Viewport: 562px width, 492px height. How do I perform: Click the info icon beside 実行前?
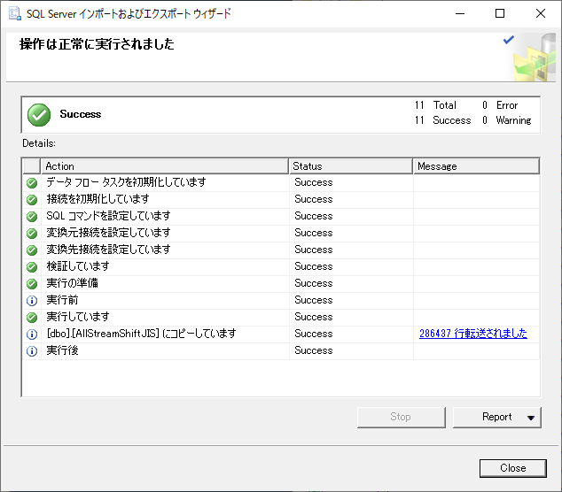(32, 300)
